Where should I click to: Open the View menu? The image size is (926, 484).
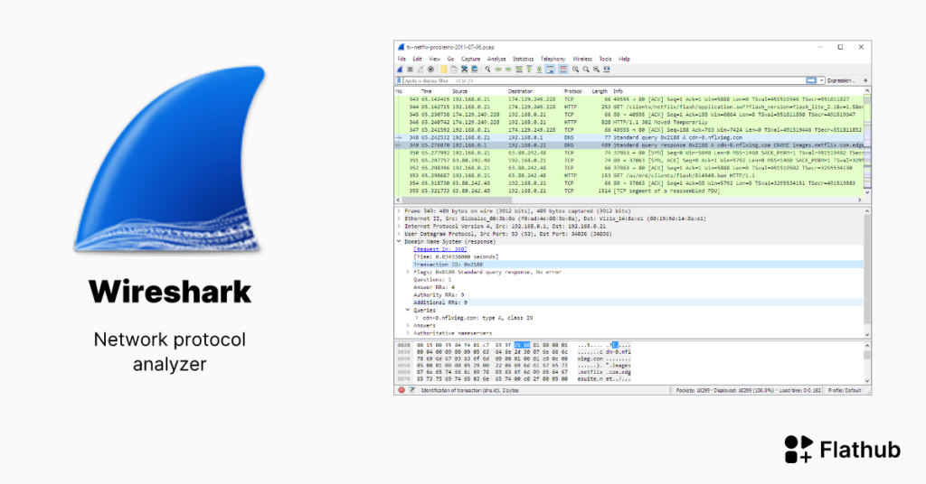[x=435, y=59]
